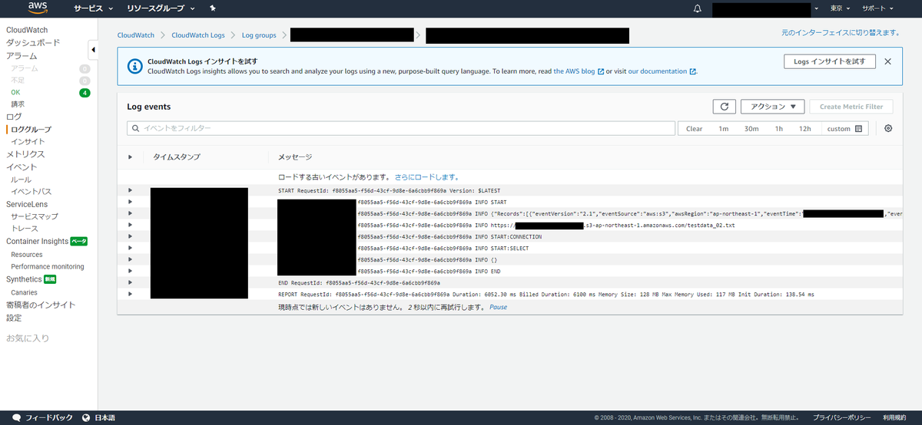This screenshot has width=922, height=425.
Task: Open the 東京 region dropdown
Action: point(841,8)
